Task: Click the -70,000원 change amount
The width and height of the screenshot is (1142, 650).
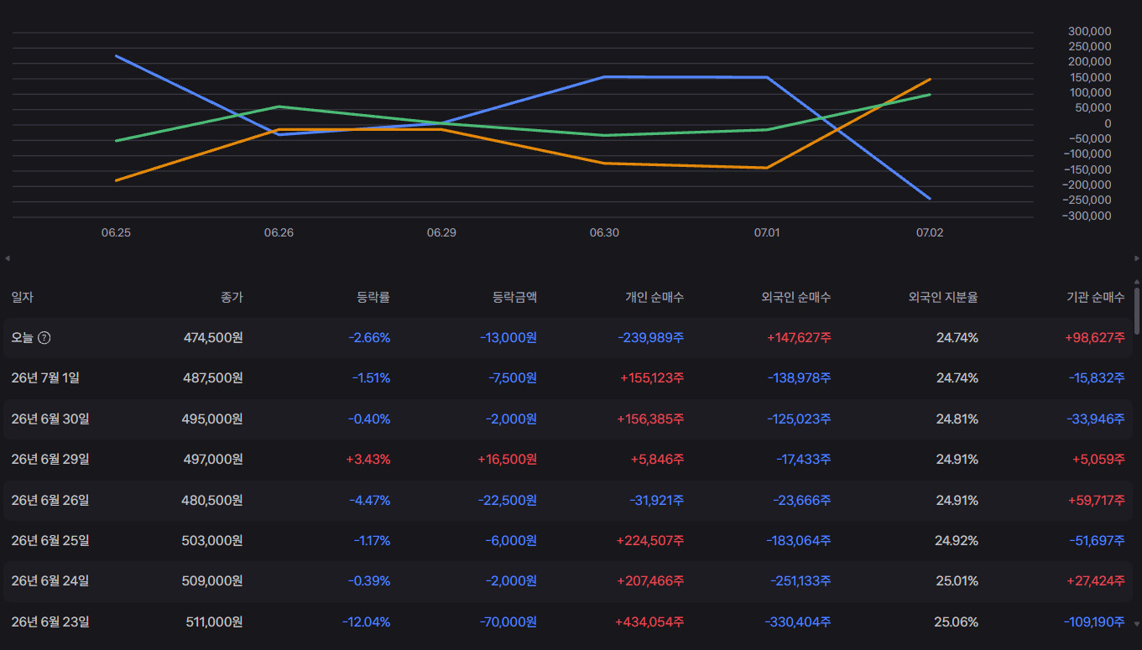Action: tap(508, 622)
